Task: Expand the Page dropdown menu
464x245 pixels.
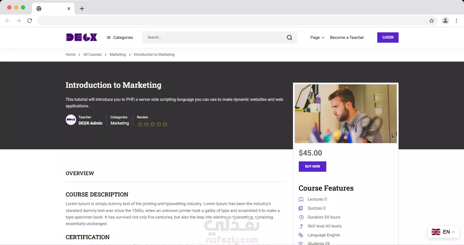Action: [x=317, y=38]
